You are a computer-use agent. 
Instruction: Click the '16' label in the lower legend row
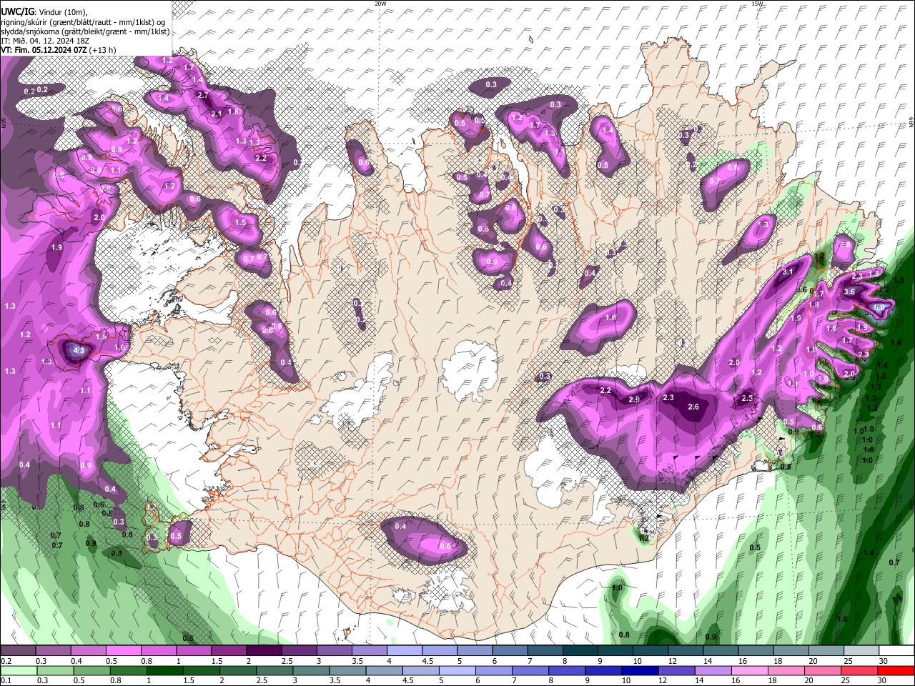click(736, 680)
